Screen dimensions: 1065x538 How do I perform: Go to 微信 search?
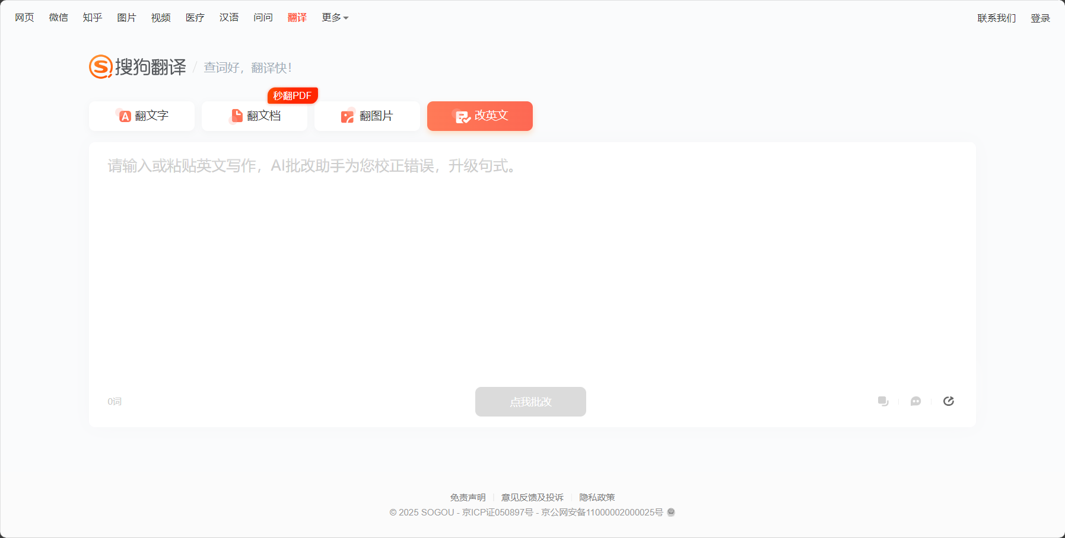tap(58, 18)
